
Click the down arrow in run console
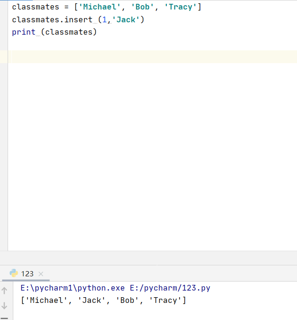click(x=4, y=306)
